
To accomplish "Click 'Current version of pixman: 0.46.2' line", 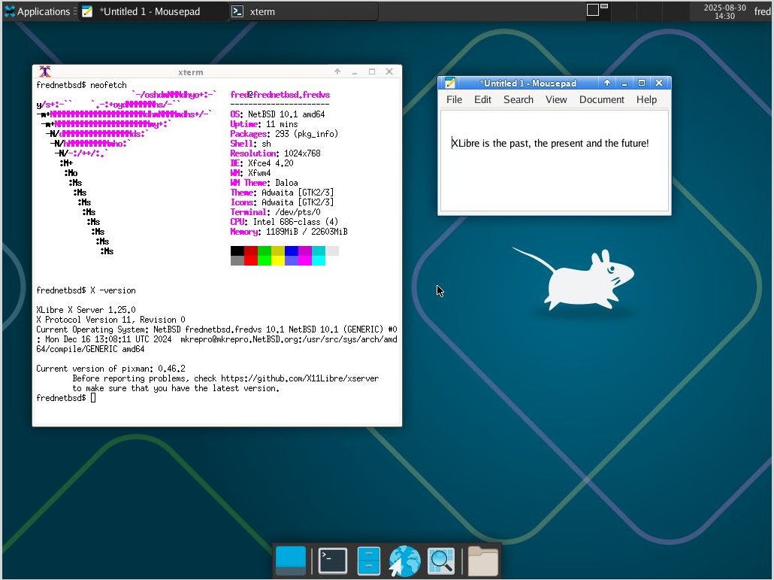I will 110,369.
